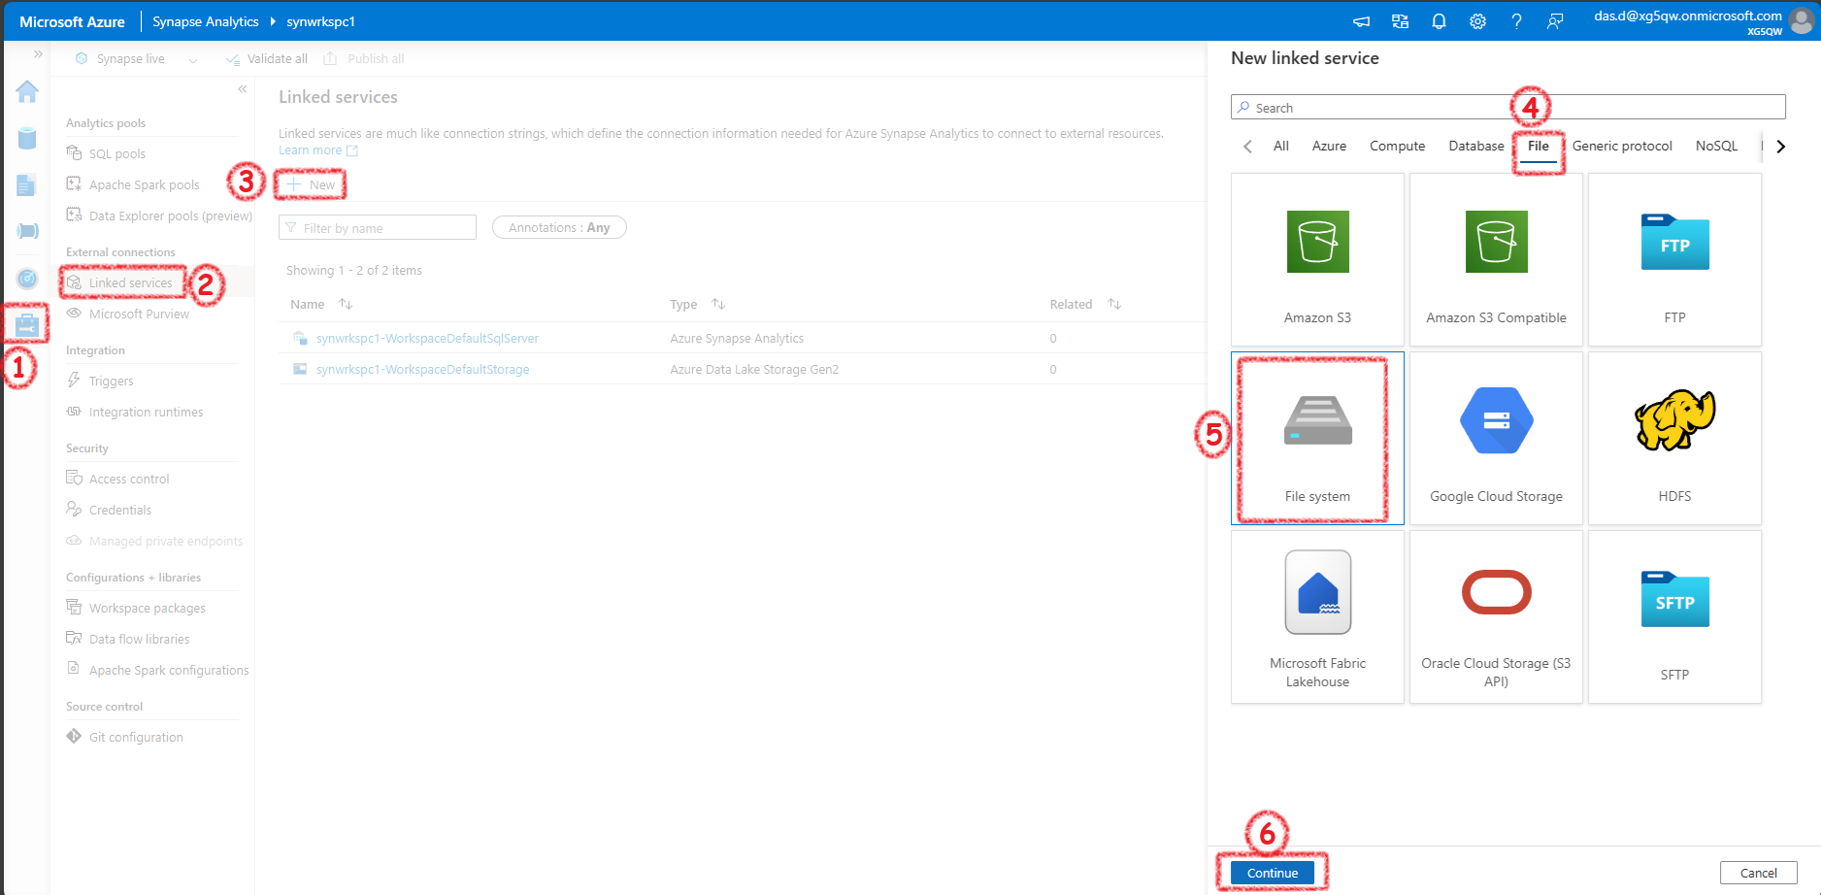Open the Annotations filter dropdown
Viewport: 1821px width, 895px height.
pos(559,227)
